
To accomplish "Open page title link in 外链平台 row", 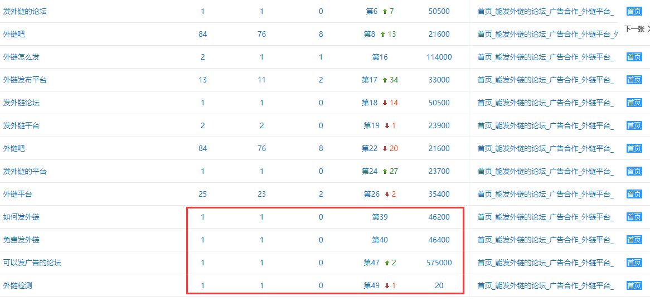I will pyautogui.click(x=546, y=194).
